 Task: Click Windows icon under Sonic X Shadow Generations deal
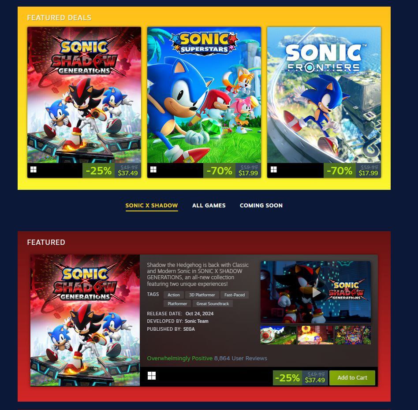[x=34, y=170]
